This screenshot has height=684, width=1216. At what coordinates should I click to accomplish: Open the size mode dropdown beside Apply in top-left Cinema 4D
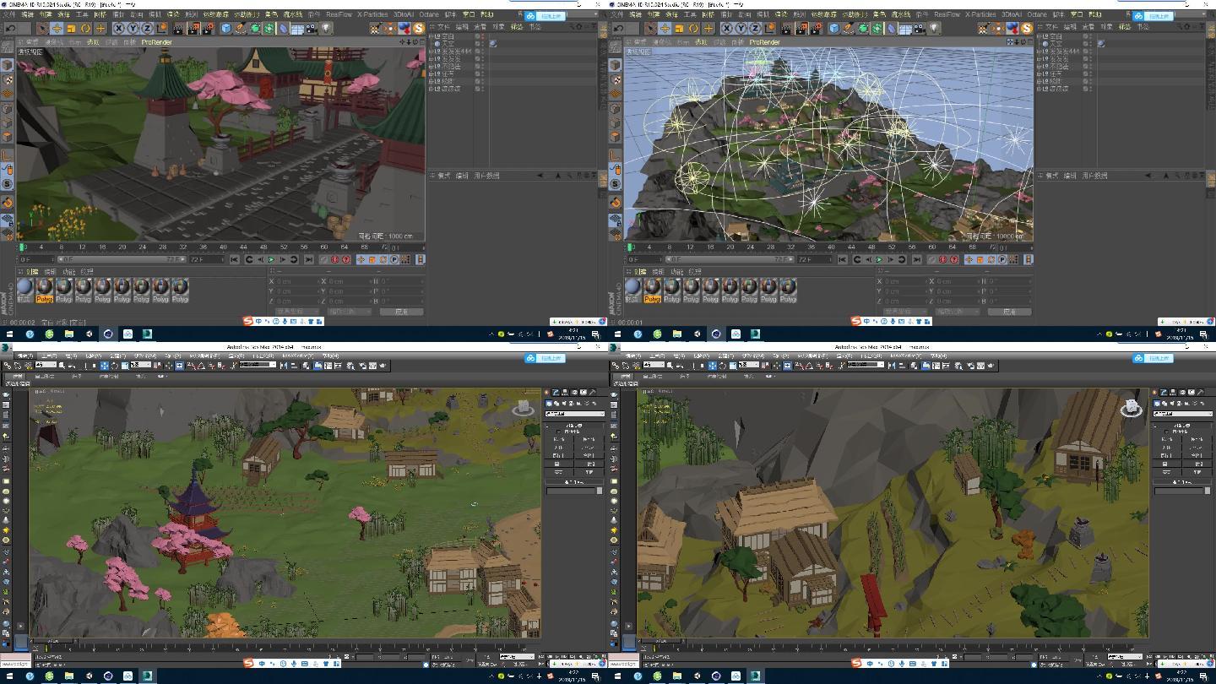click(x=349, y=312)
